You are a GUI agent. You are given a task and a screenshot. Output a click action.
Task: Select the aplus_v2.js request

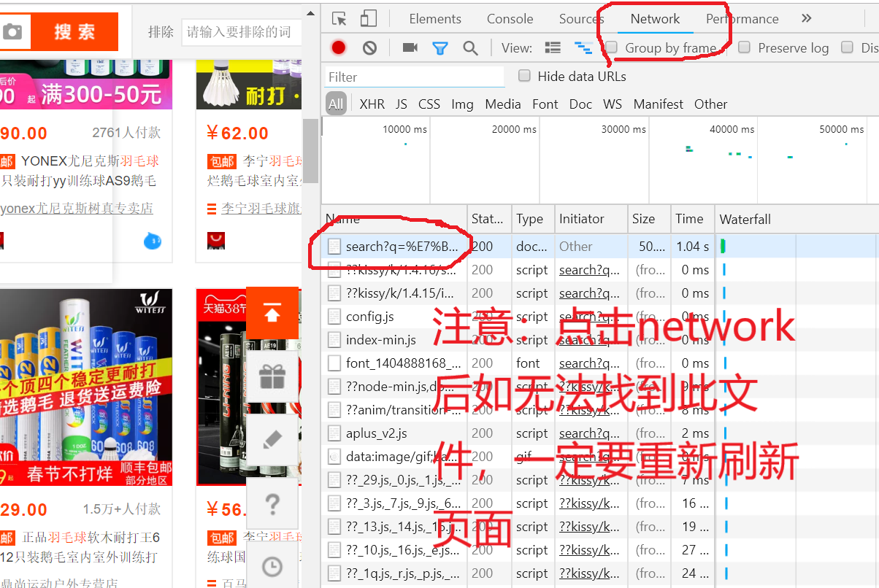pyautogui.click(x=600, y=433)
